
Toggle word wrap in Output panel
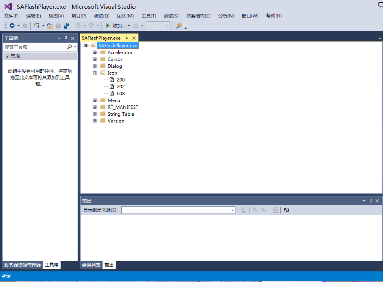(286, 210)
